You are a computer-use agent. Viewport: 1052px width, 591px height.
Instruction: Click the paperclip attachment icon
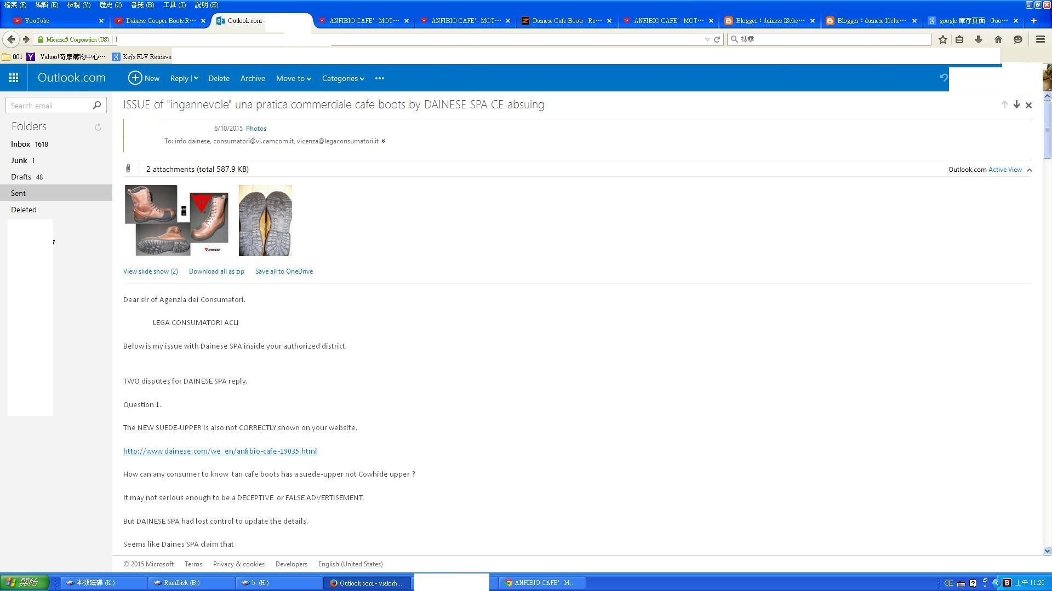point(128,169)
